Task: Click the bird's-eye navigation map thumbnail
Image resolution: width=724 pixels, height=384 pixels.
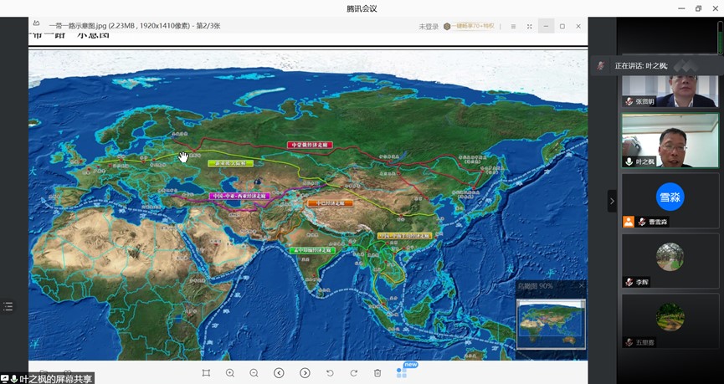Action: click(x=550, y=323)
